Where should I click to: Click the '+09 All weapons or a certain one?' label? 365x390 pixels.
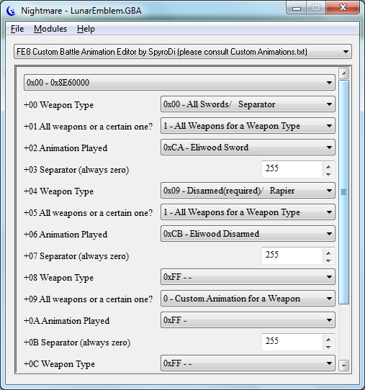(x=88, y=299)
